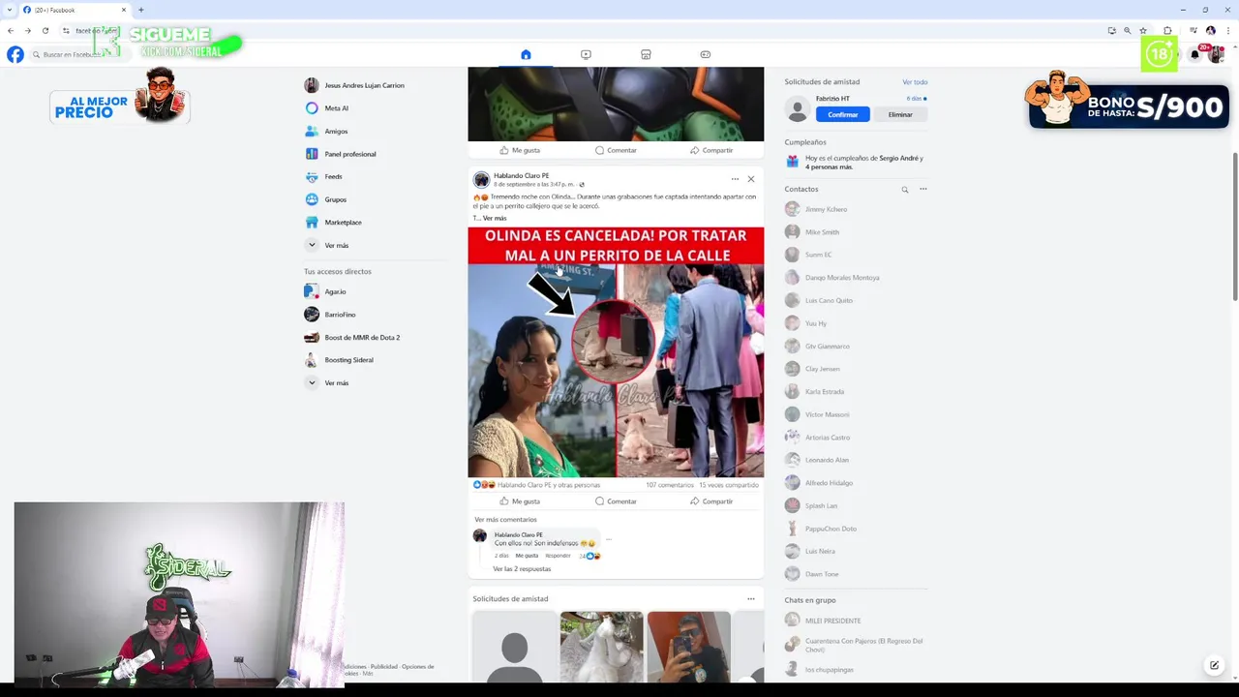The width and height of the screenshot is (1239, 697).
Task: Expand Ver las 2 respuestas
Action: click(x=522, y=569)
